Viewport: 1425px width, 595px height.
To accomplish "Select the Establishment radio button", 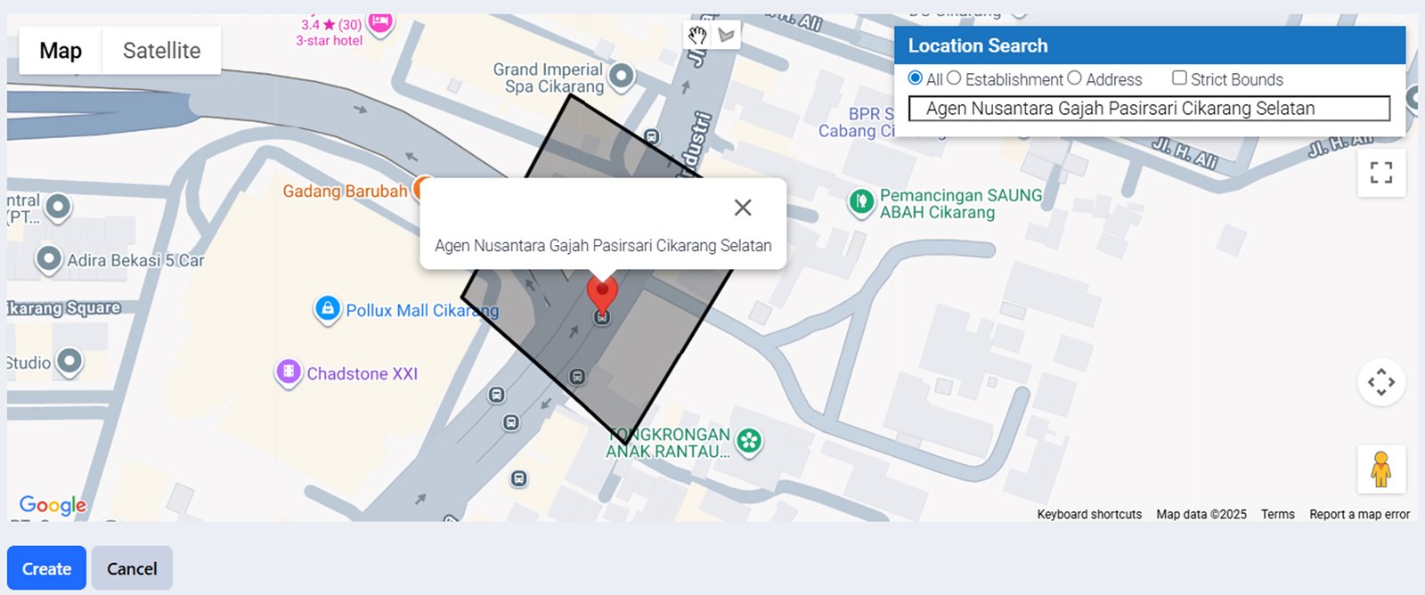I will 955,78.
